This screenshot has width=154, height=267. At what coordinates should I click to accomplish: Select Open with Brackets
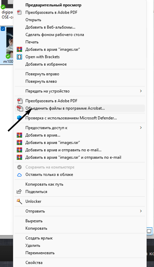coord(80,57)
